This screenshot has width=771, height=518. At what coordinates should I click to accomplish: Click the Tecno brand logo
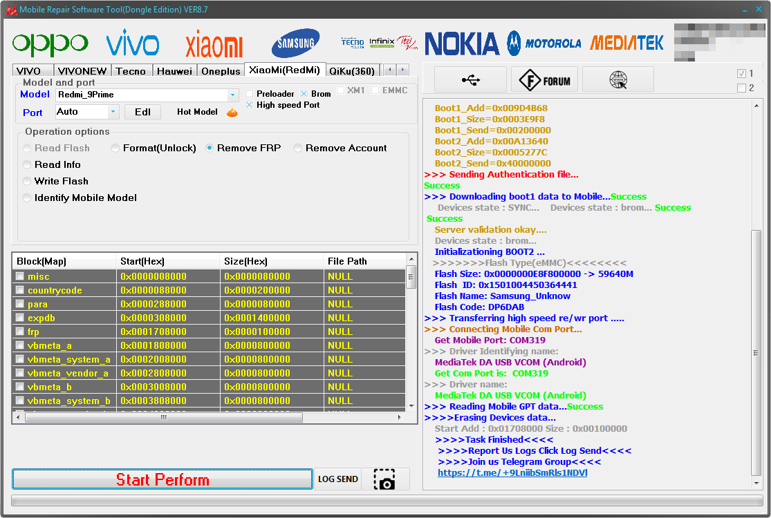[x=353, y=43]
